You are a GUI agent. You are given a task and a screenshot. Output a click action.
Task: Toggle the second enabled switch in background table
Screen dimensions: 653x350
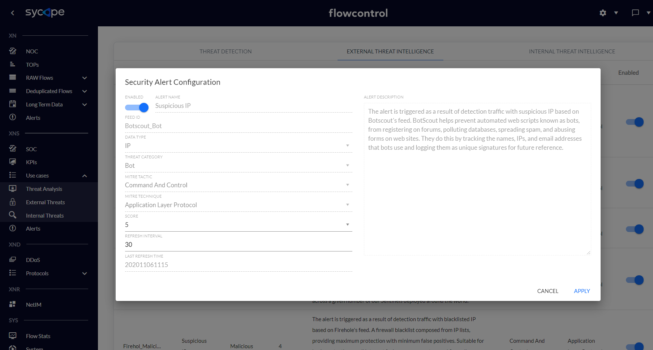pos(635,184)
